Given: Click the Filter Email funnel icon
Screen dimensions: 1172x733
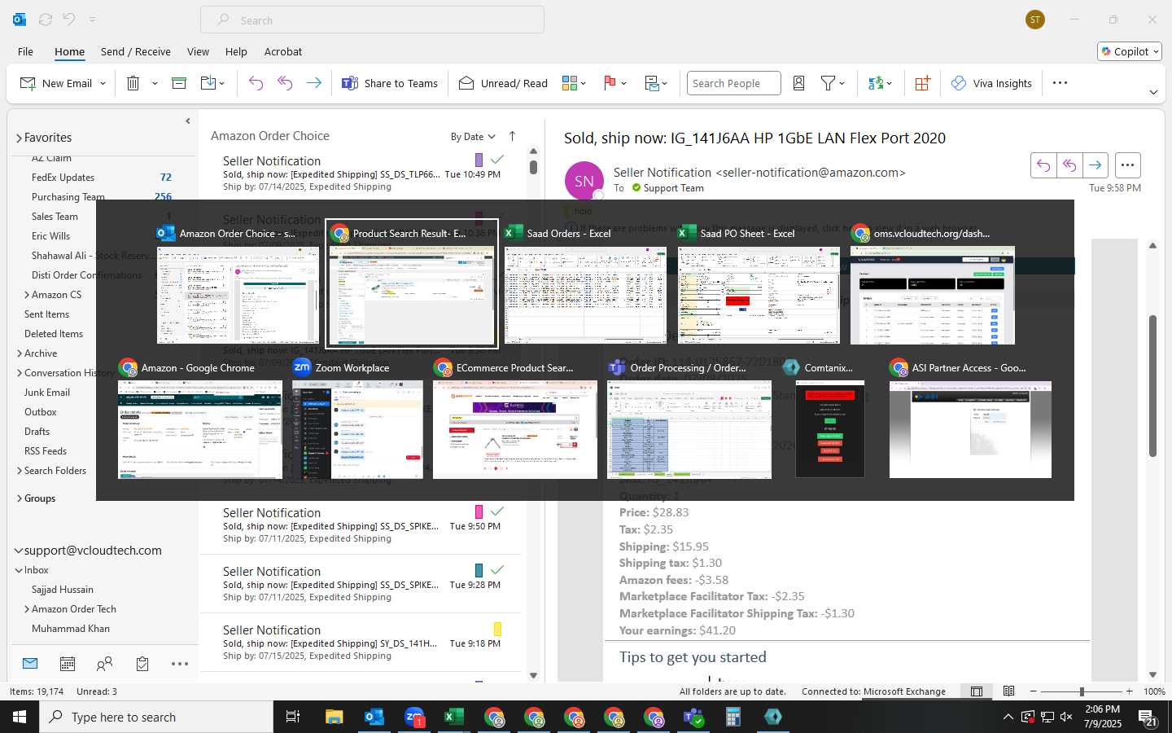Looking at the screenshot, I should coord(828,83).
